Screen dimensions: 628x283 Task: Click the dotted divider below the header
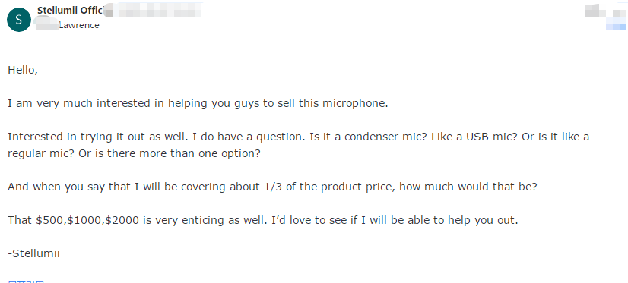316,42
